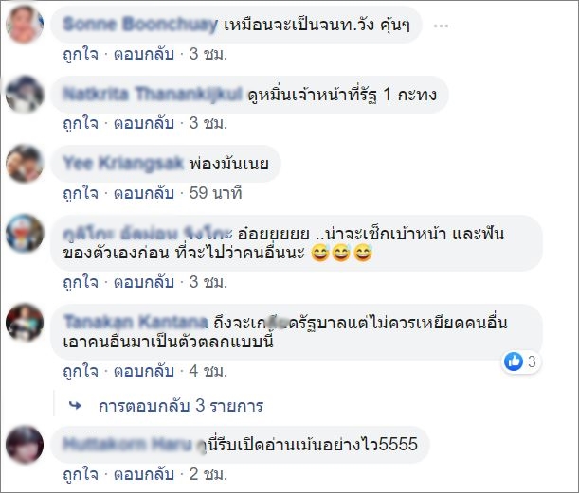Click the 59 นาที timestamp link
579x493 pixels.
coord(215,193)
